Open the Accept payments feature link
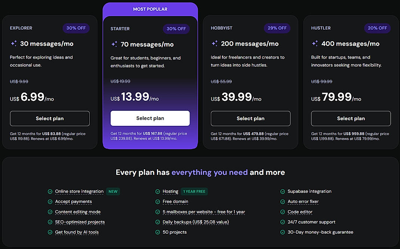 (73, 201)
